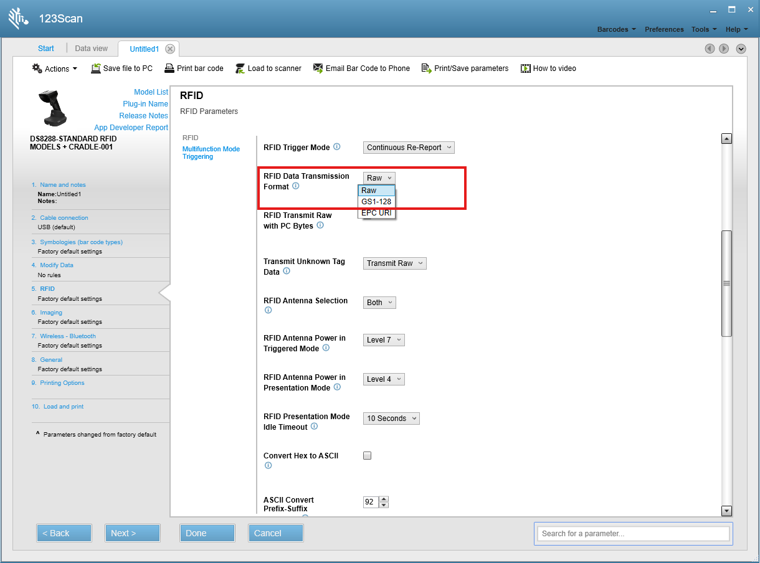
Task: Show info for RFID Trigger Mode
Action: 337,147
